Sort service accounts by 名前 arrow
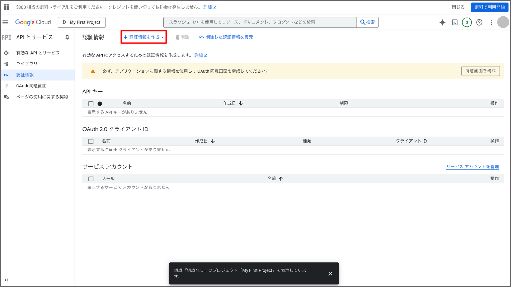Screen dimensions: 511x287 coord(281,179)
